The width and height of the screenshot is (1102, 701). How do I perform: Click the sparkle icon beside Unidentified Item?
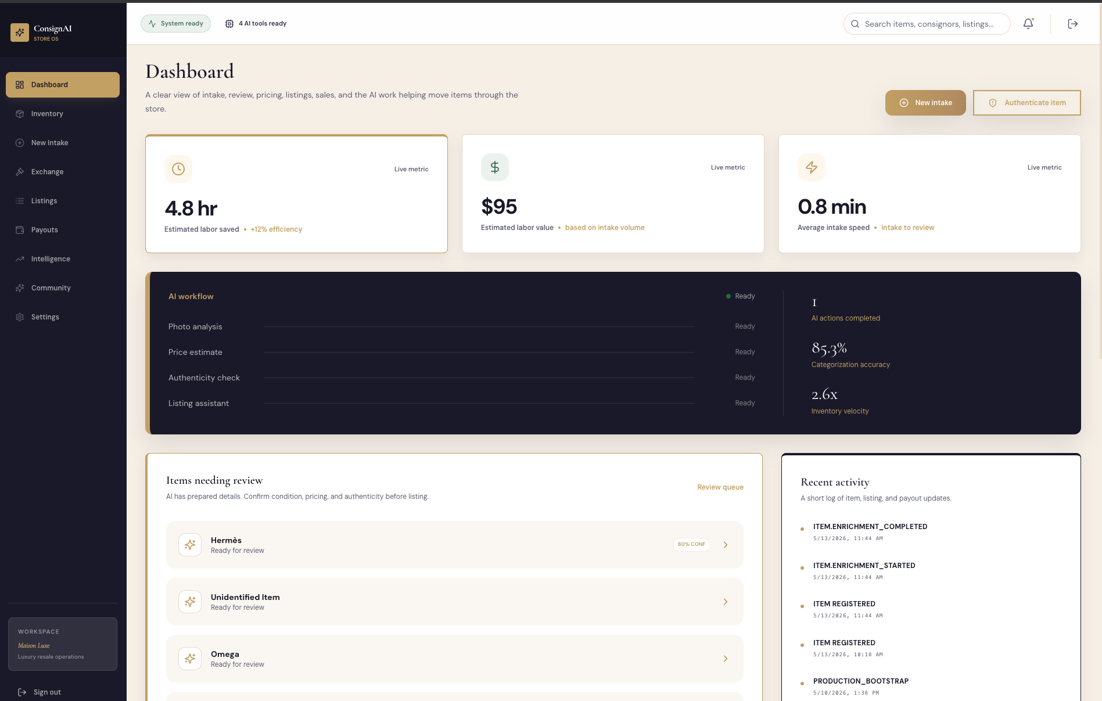pos(190,602)
